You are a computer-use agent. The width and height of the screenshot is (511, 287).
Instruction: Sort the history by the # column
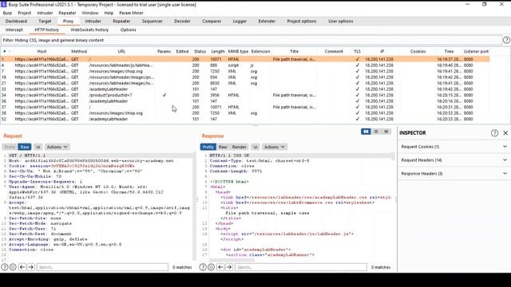(x=6, y=51)
